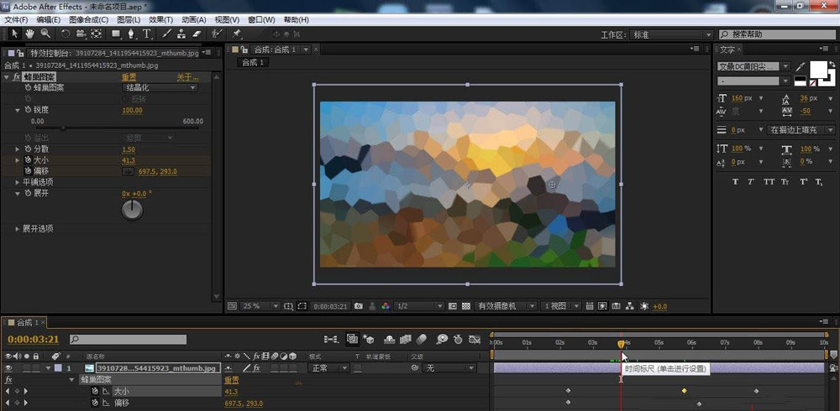Viewport: 840px width, 411px height.
Task: Click 重置 link for the effect
Action: pyautogui.click(x=129, y=77)
